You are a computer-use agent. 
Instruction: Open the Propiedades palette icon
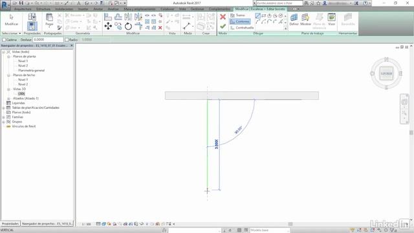32,26
